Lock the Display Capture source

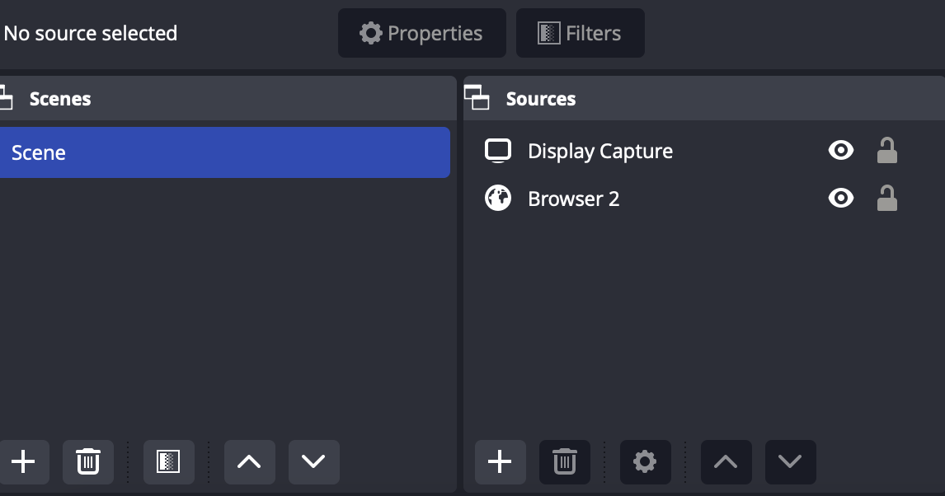(x=886, y=150)
